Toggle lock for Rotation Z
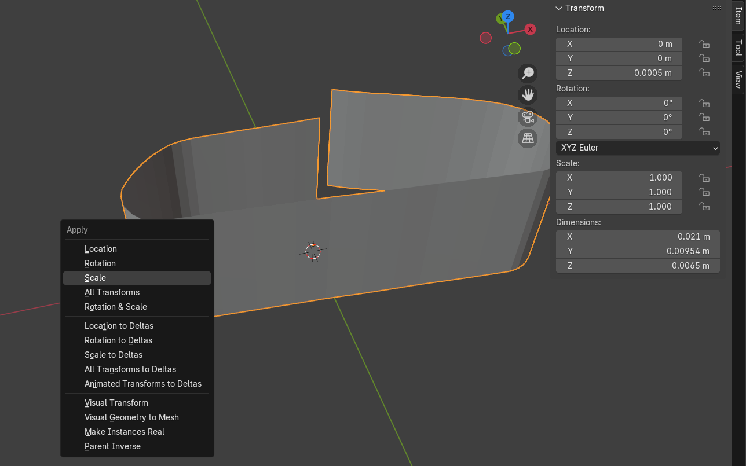The image size is (746, 466). tap(704, 132)
